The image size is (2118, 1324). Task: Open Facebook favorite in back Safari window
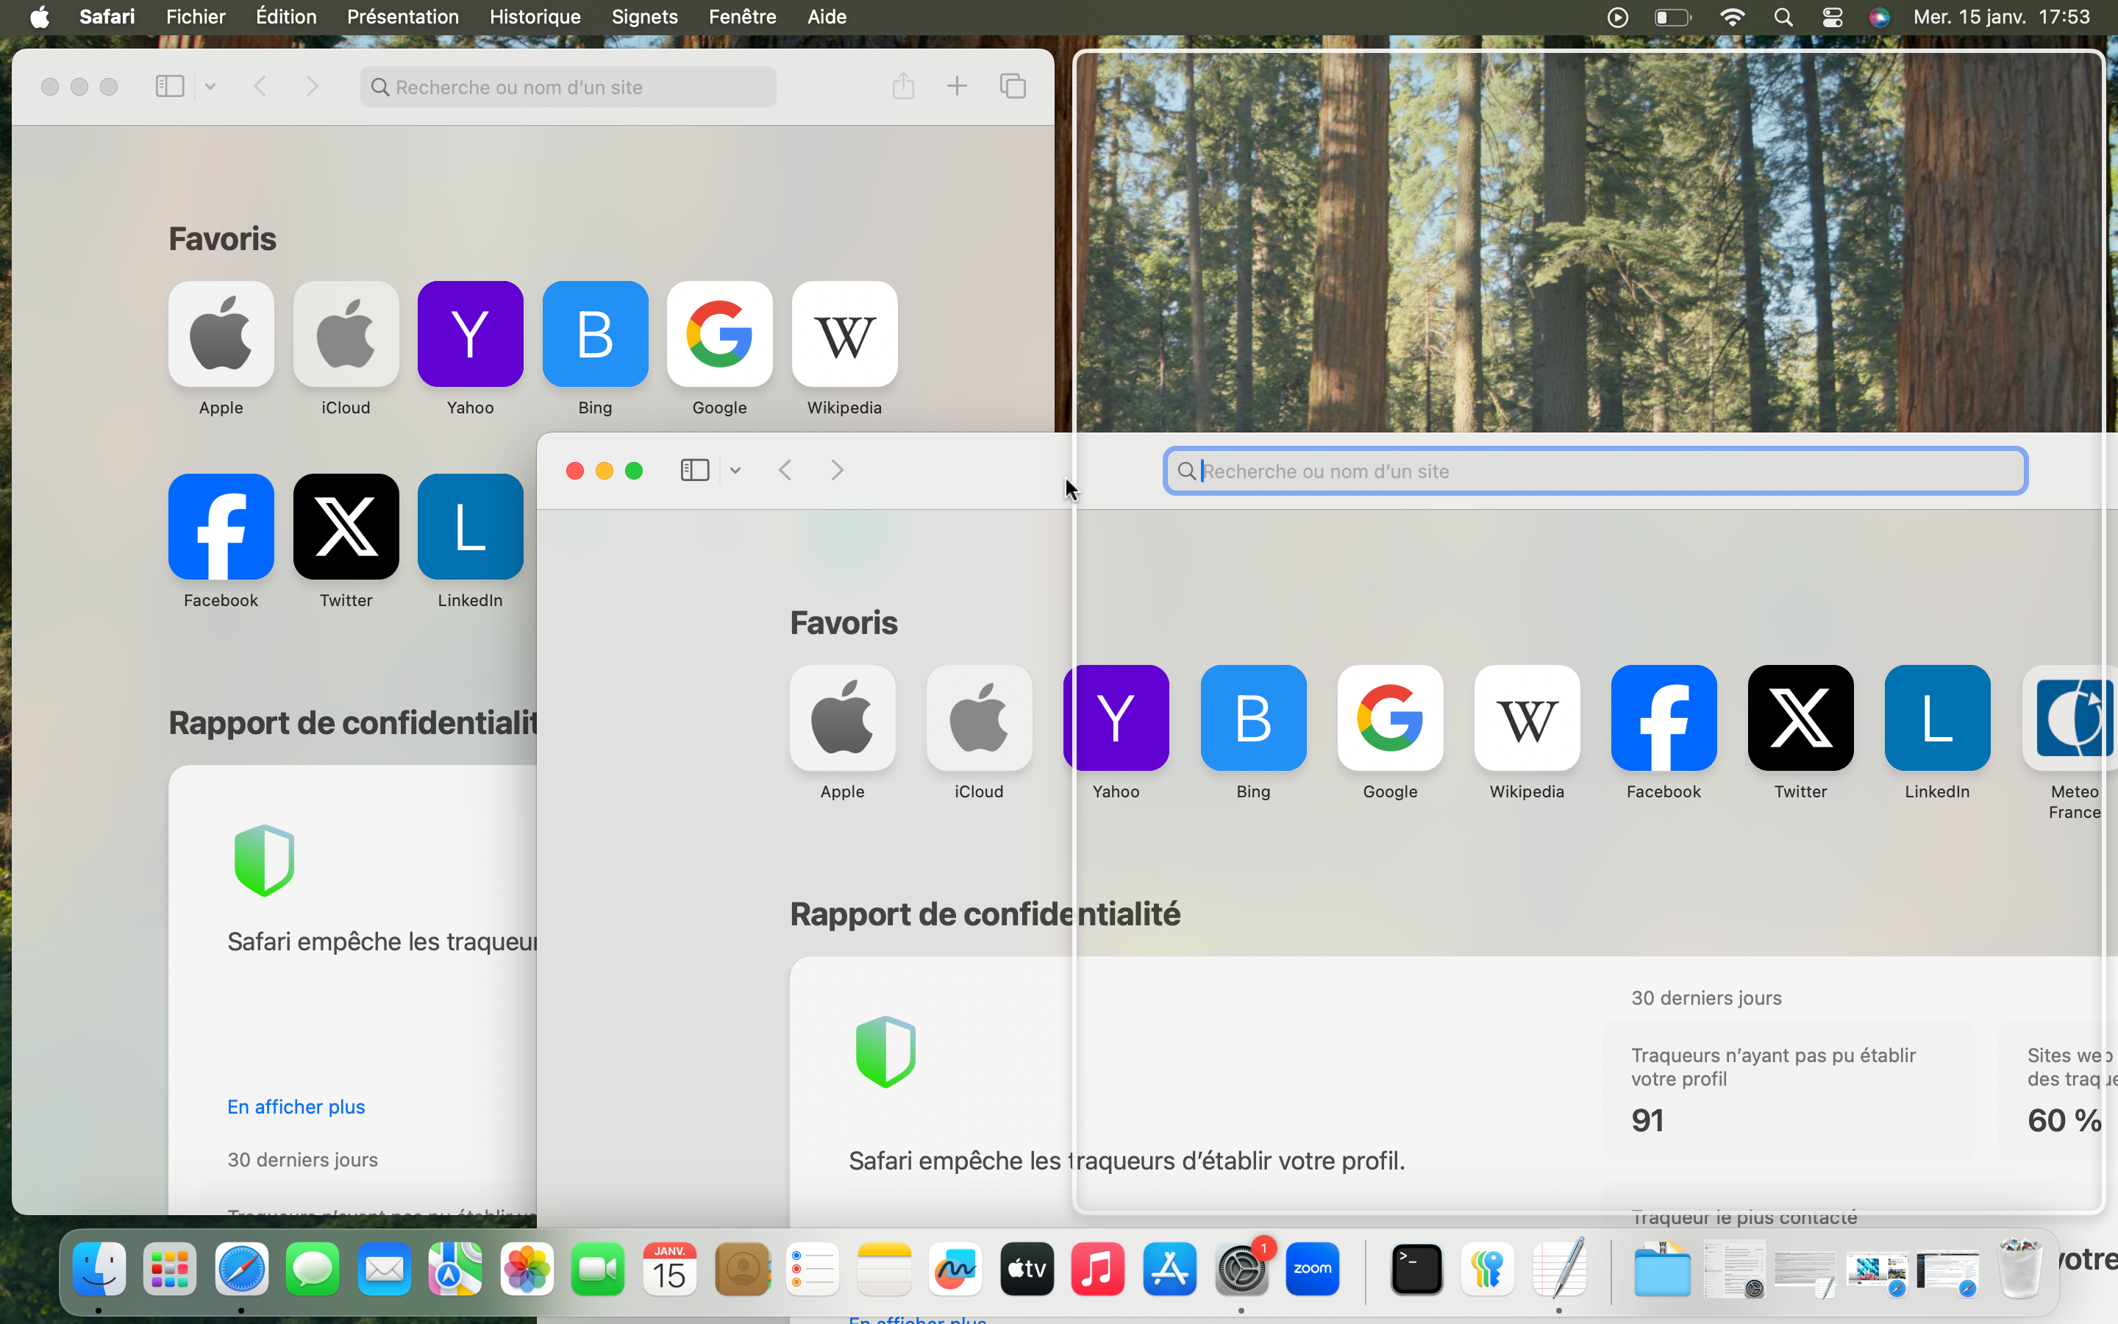221,526
